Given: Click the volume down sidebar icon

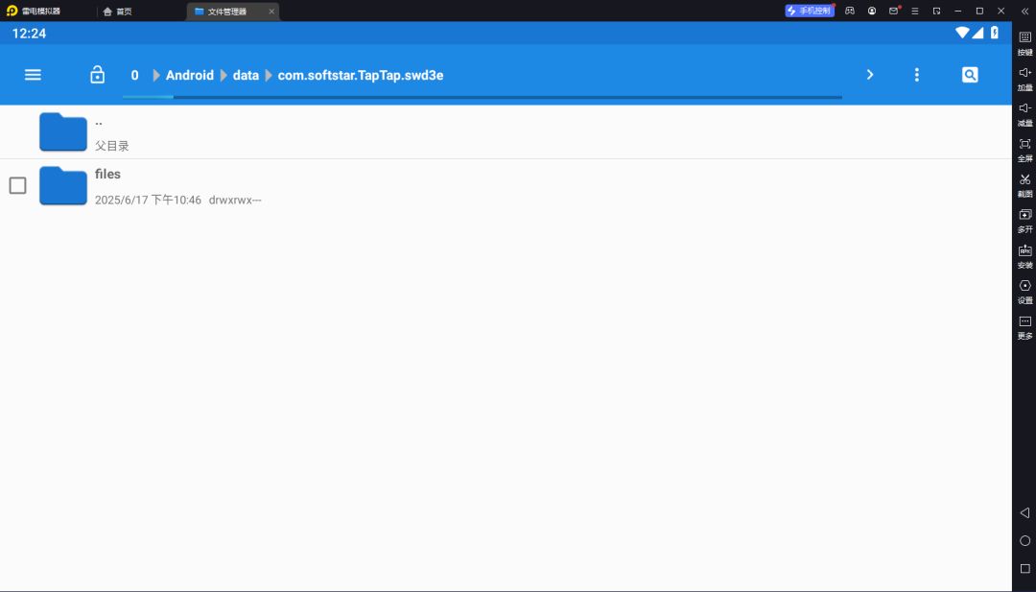Looking at the screenshot, I should pyautogui.click(x=1024, y=114).
